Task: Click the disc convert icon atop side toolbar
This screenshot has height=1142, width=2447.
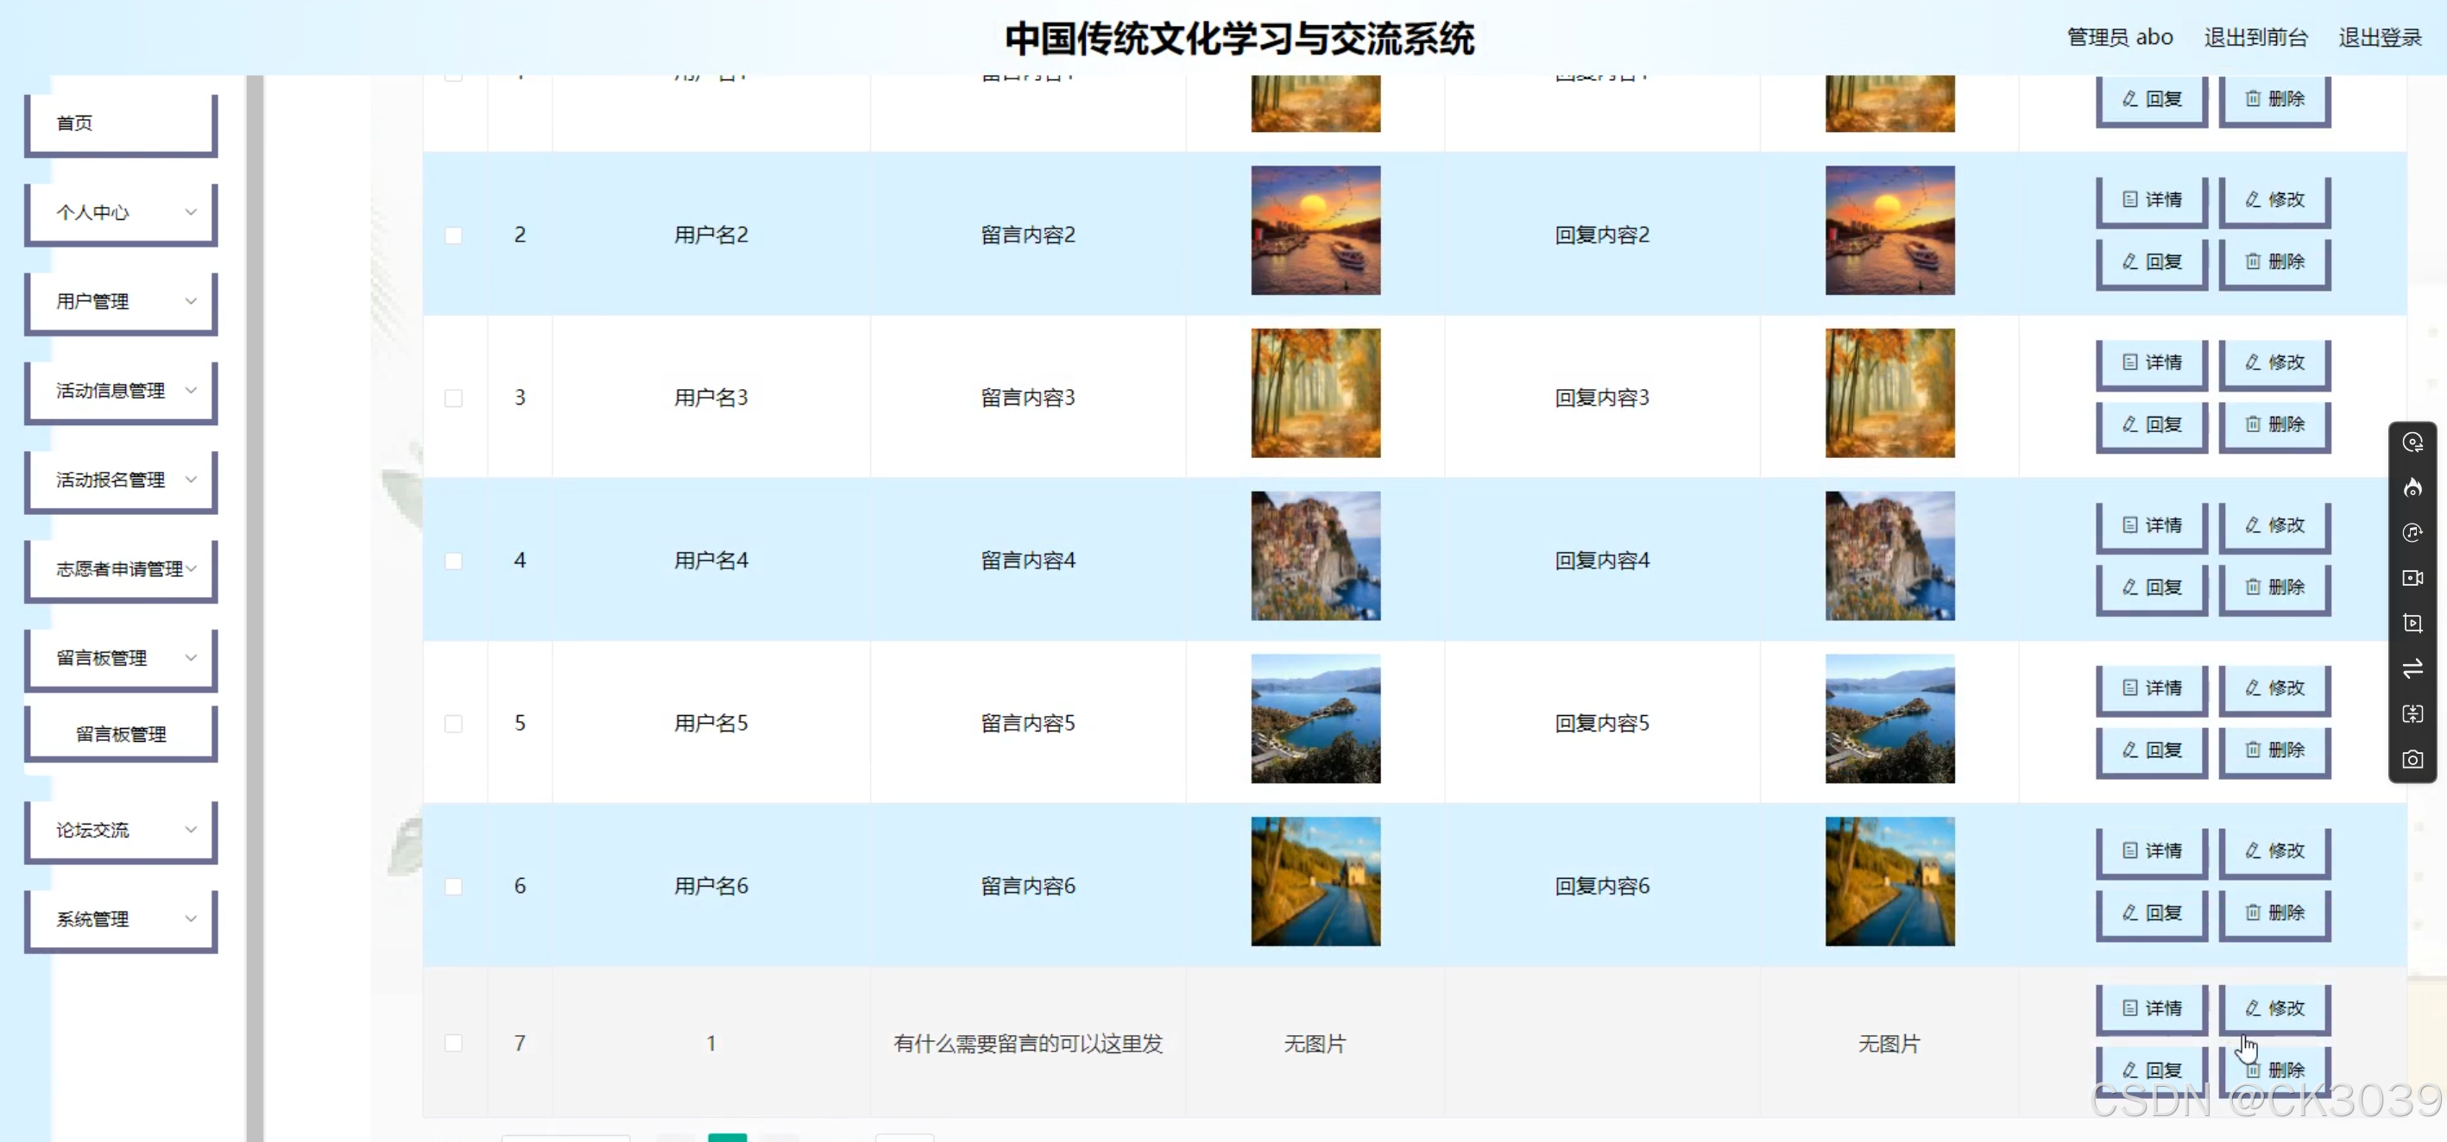Action: (2412, 442)
